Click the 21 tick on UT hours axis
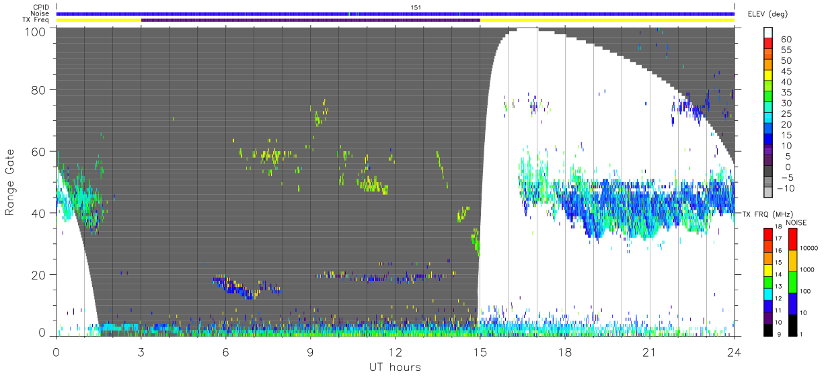Image resolution: width=826 pixels, height=381 pixels. (x=649, y=352)
